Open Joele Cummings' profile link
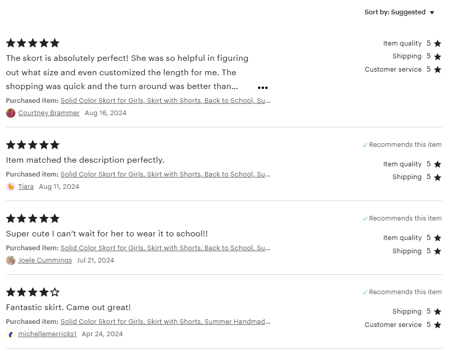Viewport: 454px width, 351px height. coord(45,260)
